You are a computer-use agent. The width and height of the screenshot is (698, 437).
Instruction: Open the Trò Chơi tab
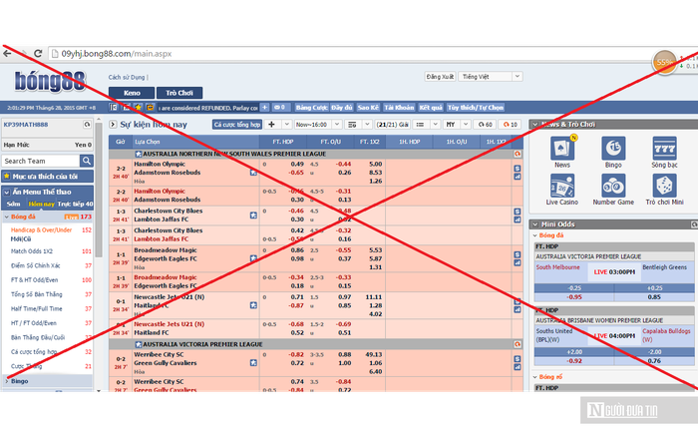tap(179, 93)
